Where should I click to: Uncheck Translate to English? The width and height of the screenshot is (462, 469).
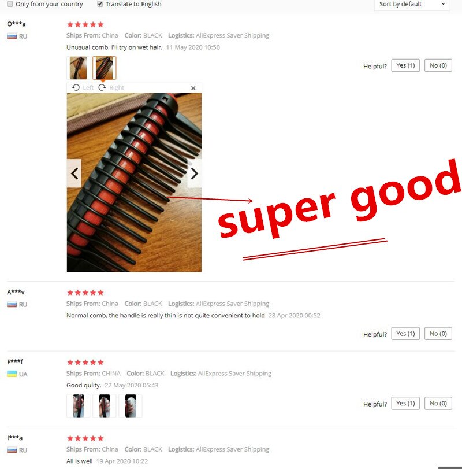click(x=100, y=4)
